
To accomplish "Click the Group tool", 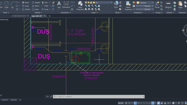I will click(157, 5).
